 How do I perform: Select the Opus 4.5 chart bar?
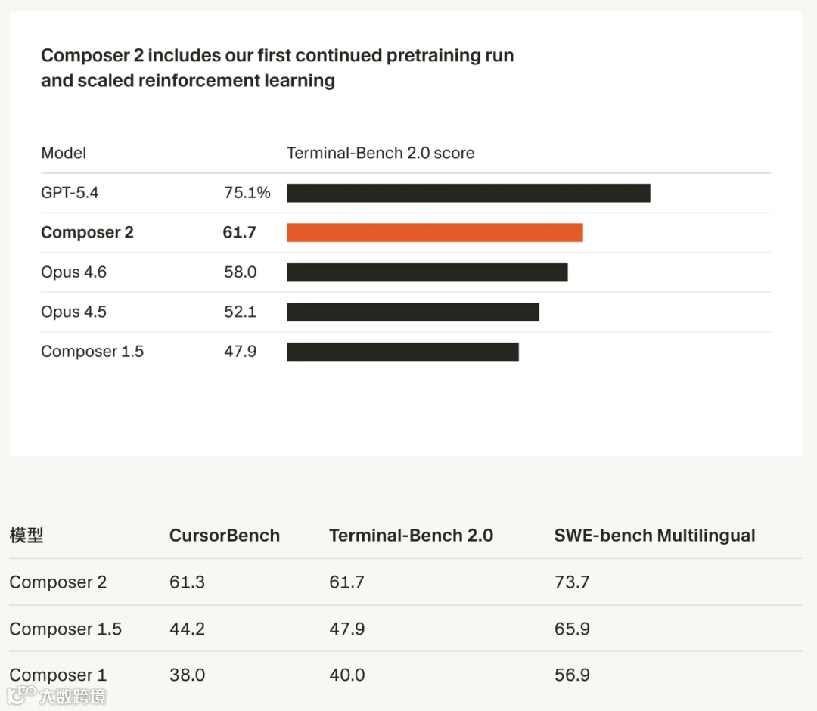(x=412, y=312)
